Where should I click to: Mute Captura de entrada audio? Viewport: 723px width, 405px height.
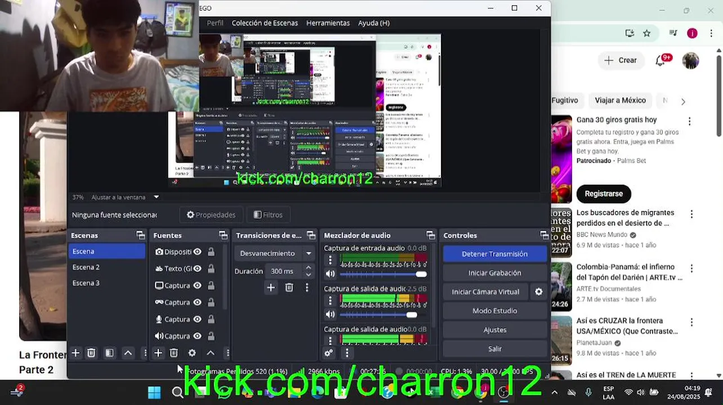tap(331, 274)
